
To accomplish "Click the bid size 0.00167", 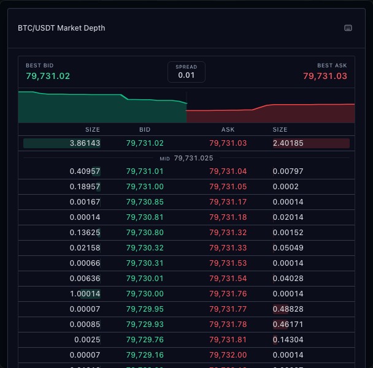I will click(85, 202).
